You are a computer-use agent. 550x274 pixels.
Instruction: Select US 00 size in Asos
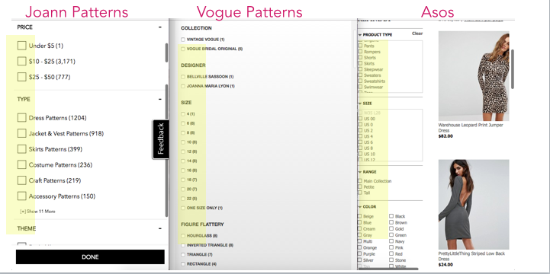[360, 119]
